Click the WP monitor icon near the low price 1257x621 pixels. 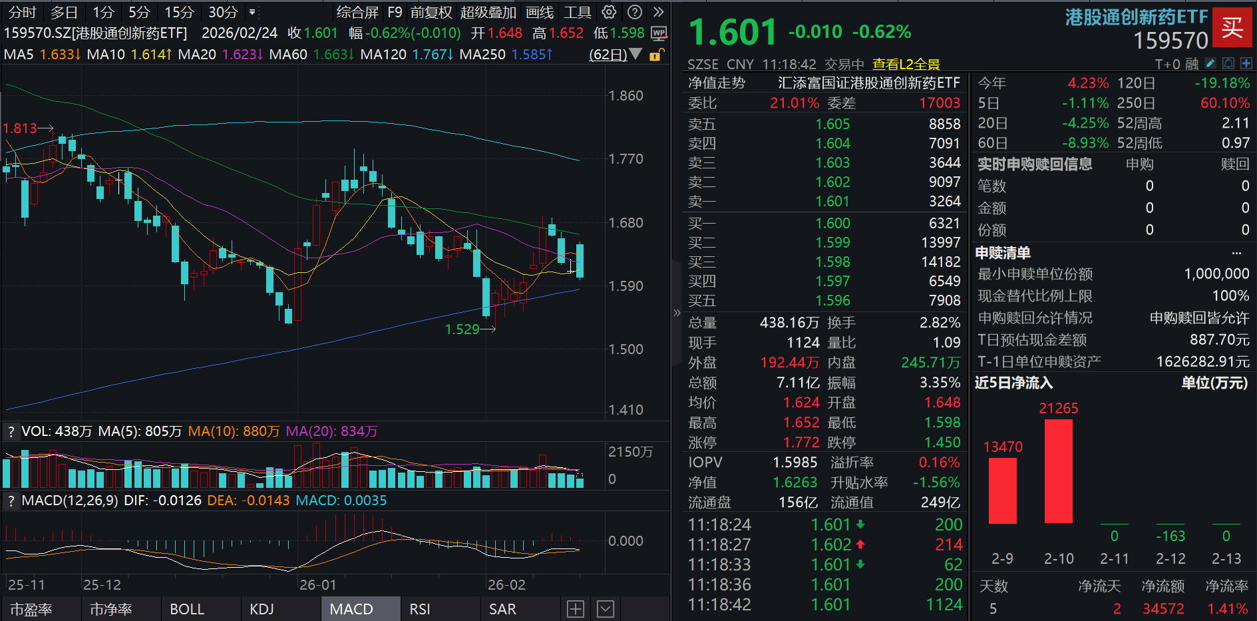point(659,33)
